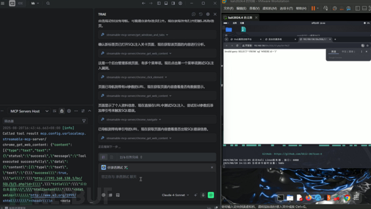The width and height of the screenshot is (371, 209).
Task: Open the account profile icon in Trae
Action: coord(180,3)
